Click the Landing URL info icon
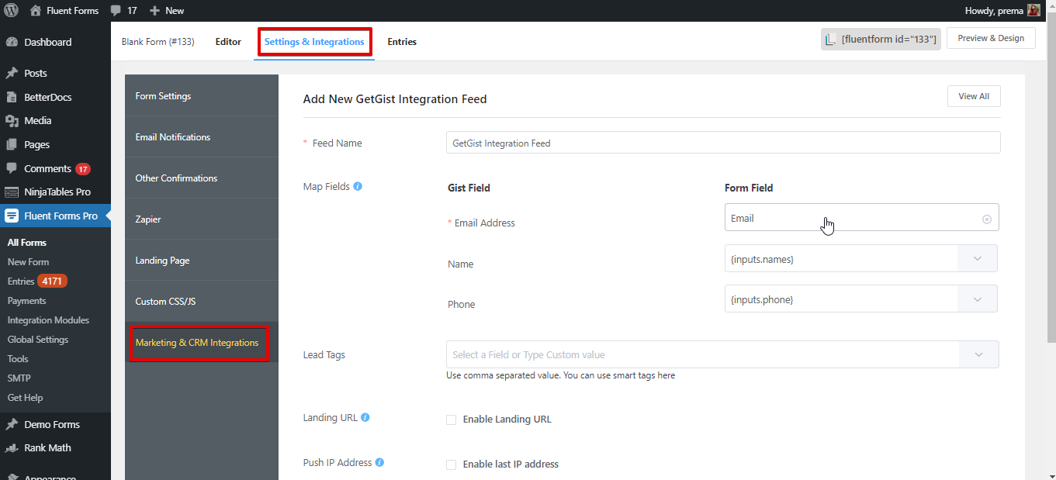Screen dimensions: 1056x480 [365, 417]
